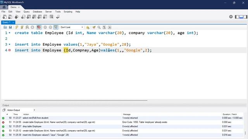Click the error marker on line 4
This screenshot has height=139, width=248.
click(9, 50)
